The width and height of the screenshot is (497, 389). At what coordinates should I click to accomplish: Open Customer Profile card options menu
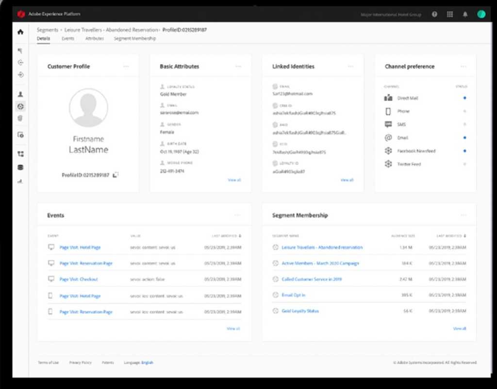tap(126, 66)
